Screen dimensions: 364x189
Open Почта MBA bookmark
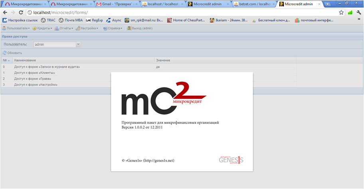click(71, 20)
